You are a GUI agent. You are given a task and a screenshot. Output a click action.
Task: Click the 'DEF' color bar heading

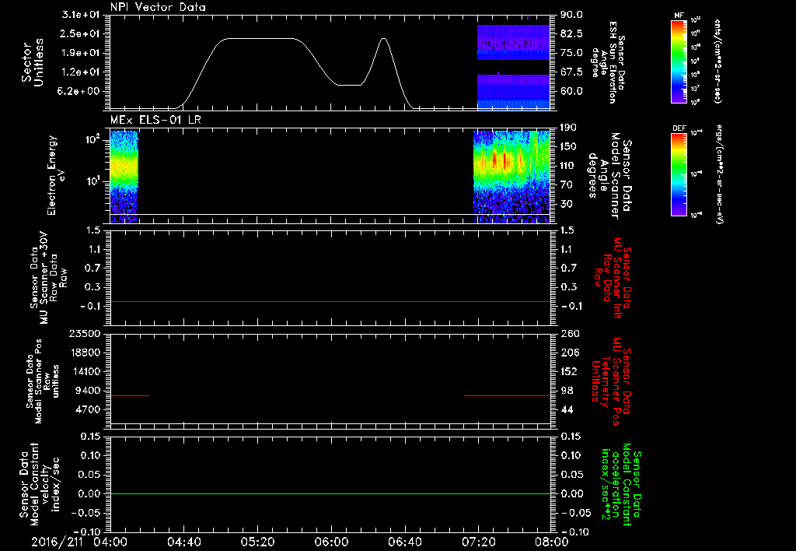click(679, 128)
